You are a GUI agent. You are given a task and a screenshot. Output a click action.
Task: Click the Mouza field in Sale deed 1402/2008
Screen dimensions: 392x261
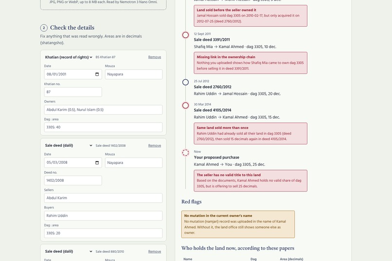pyautogui.click(x=134, y=163)
